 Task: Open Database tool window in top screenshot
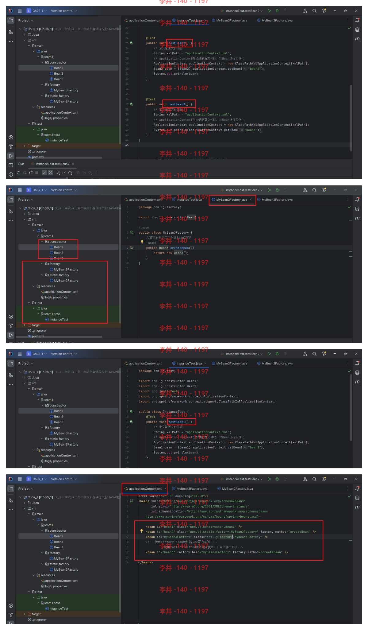coord(357,30)
